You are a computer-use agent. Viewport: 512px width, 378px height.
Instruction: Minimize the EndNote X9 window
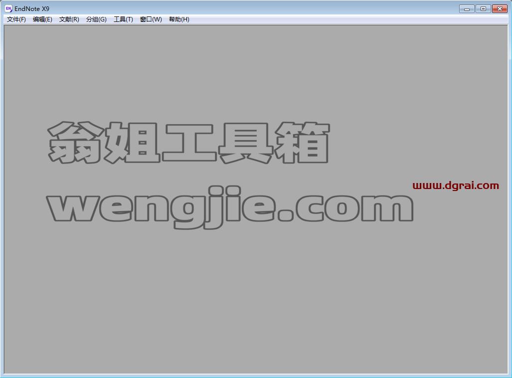(467, 9)
